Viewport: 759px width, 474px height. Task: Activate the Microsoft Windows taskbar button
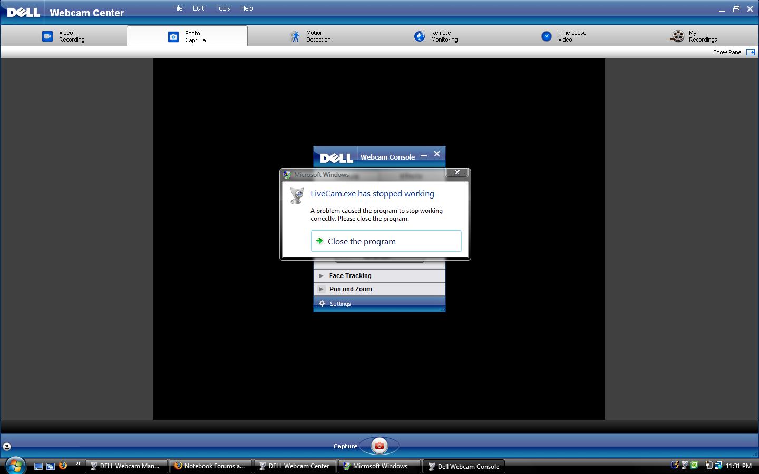[x=379, y=466]
